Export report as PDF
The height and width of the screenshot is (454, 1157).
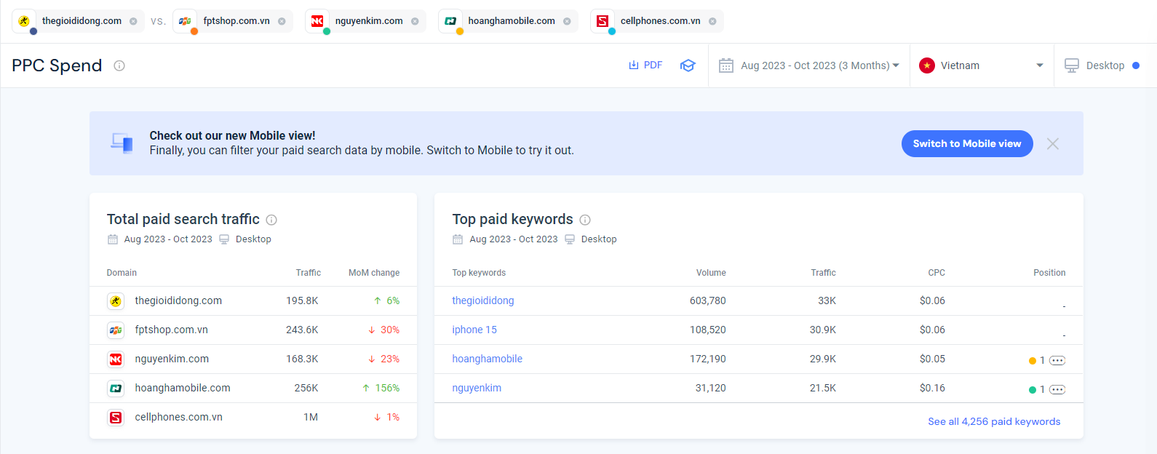645,65
